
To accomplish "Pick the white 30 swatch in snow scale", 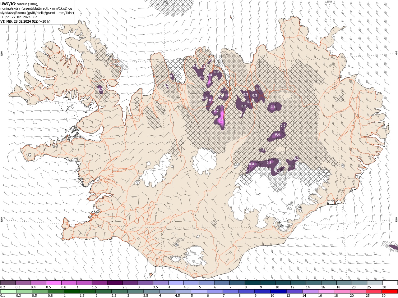I will point(390,283).
